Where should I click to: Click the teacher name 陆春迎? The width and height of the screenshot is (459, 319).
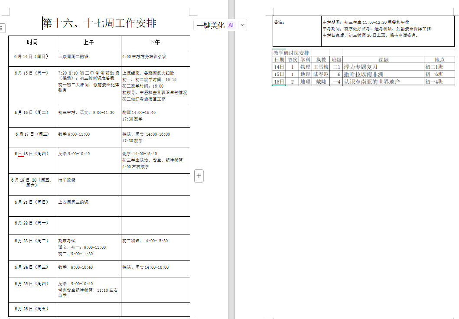(321, 75)
